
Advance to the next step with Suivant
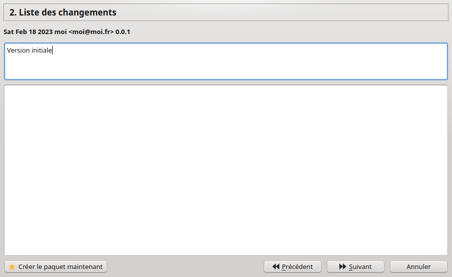pyautogui.click(x=355, y=266)
